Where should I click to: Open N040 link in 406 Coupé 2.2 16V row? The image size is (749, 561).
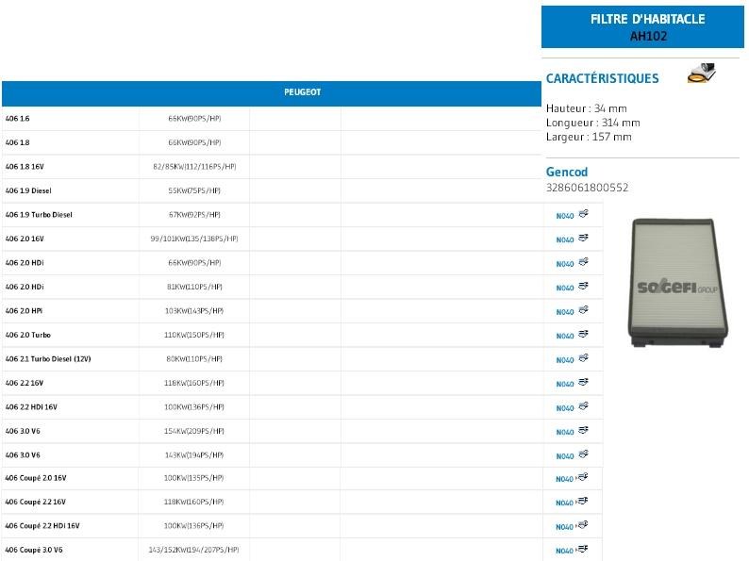click(x=565, y=503)
